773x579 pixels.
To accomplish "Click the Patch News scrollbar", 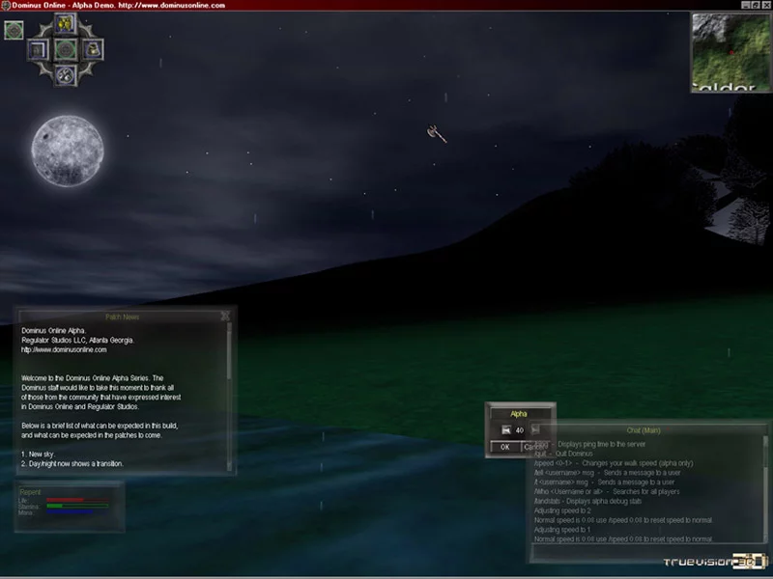I will click(229, 397).
